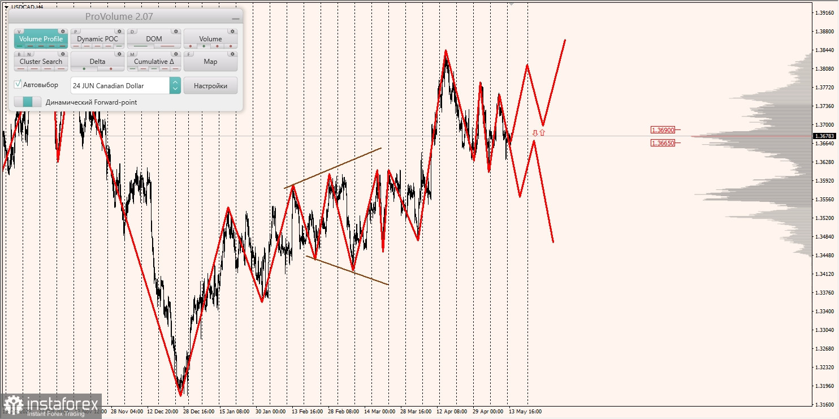Open DOM gear settings

(176, 31)
